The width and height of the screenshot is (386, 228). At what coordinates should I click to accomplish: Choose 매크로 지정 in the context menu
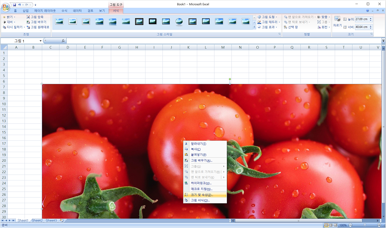pos(205,189)
